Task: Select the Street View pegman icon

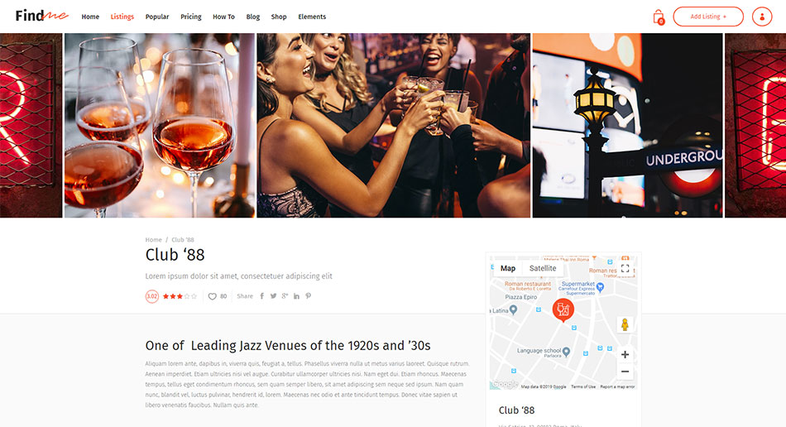Action: point(625,324)
